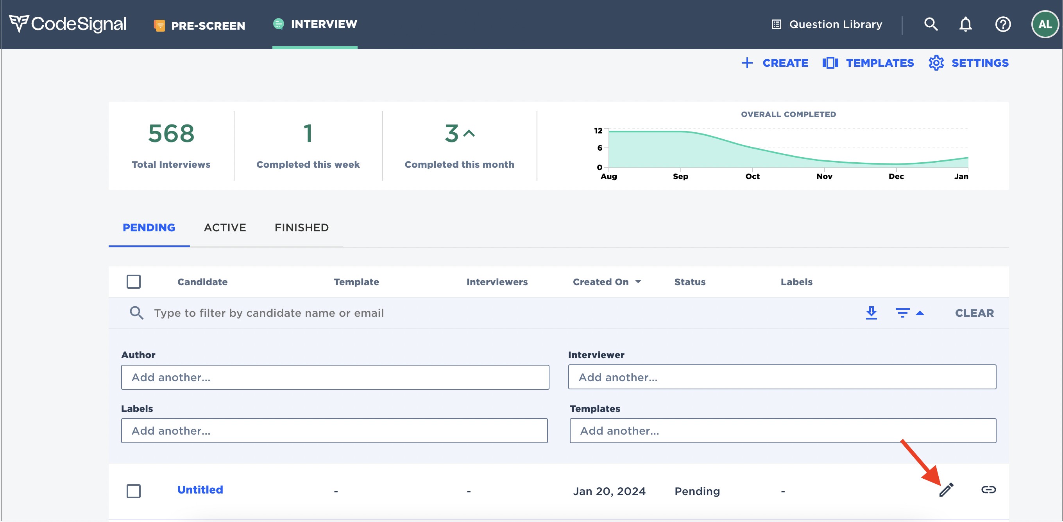This screenshot has height=522, width=1063.
Task: Copy link icon for Untitled interview
Action: click(988, 490)
